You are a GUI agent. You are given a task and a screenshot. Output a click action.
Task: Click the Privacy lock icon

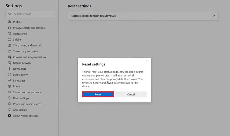(x=9, y=28)
